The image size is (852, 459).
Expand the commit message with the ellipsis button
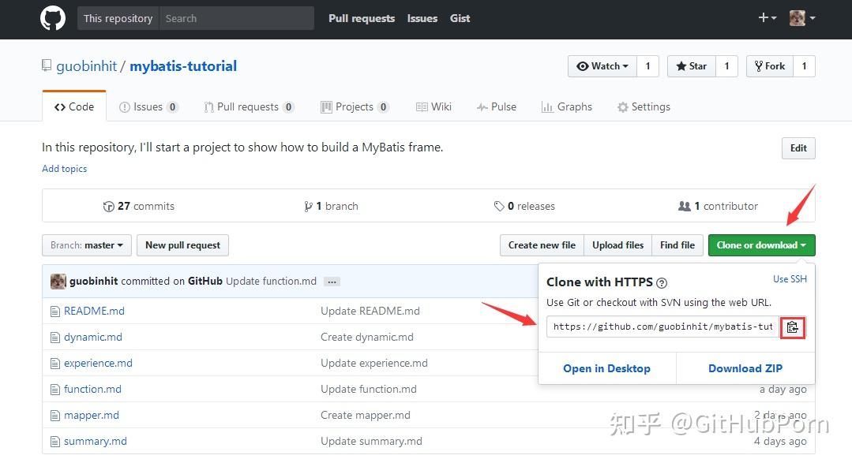pyautogui.click(x=332, y=281)
